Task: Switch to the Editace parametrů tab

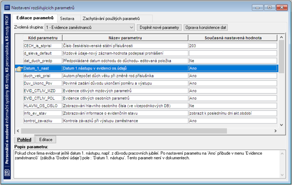Action: point(35,18)
